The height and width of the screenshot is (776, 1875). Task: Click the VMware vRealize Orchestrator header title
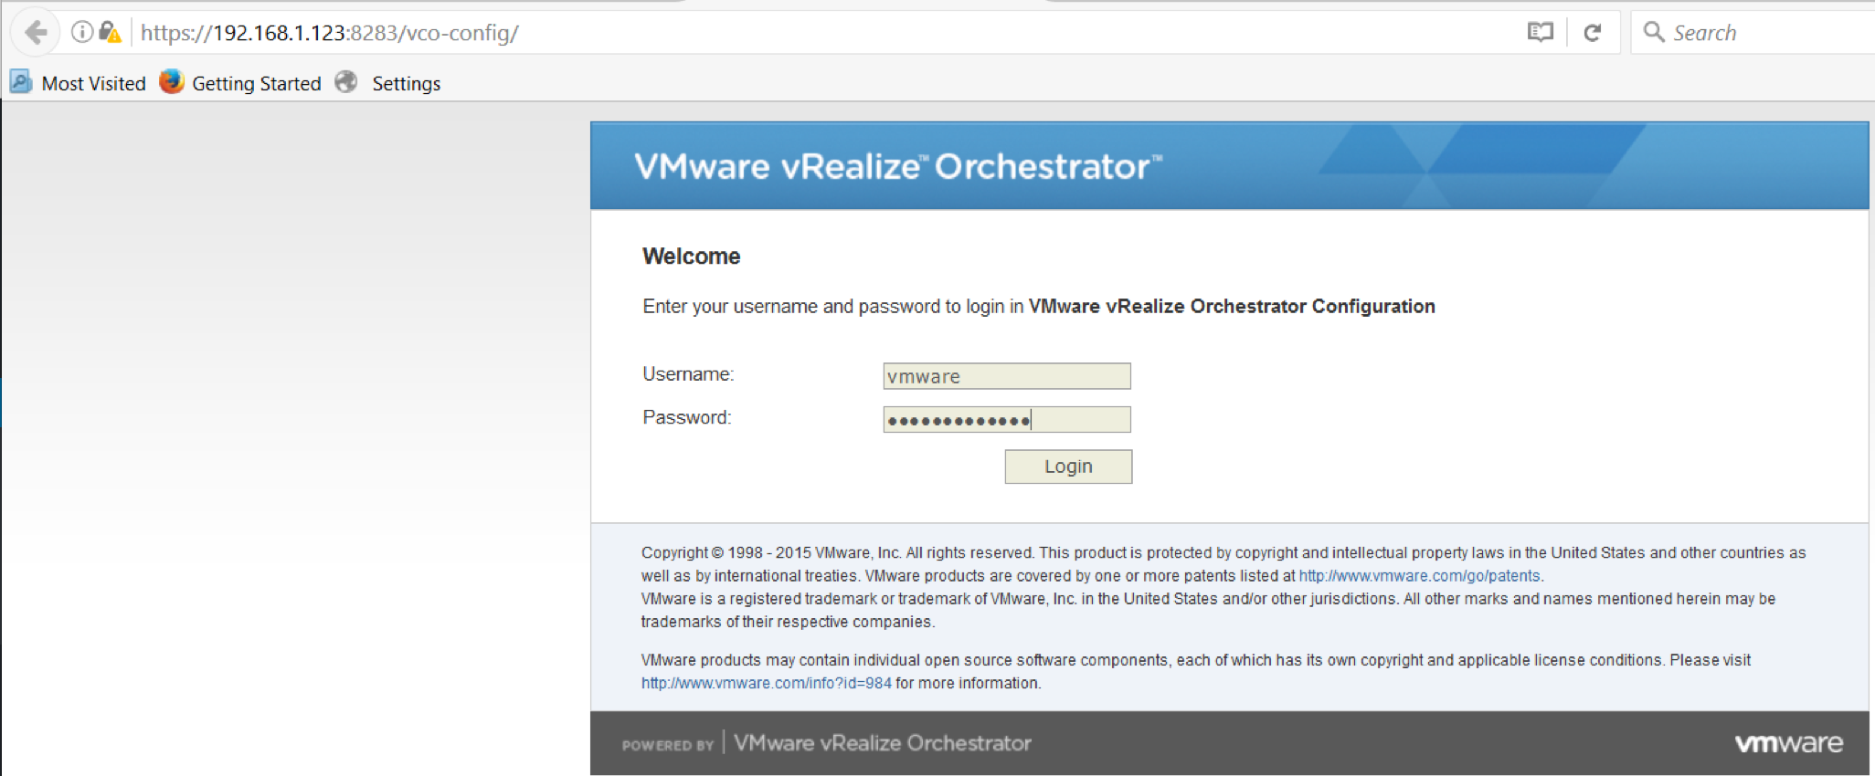[898, 167]
